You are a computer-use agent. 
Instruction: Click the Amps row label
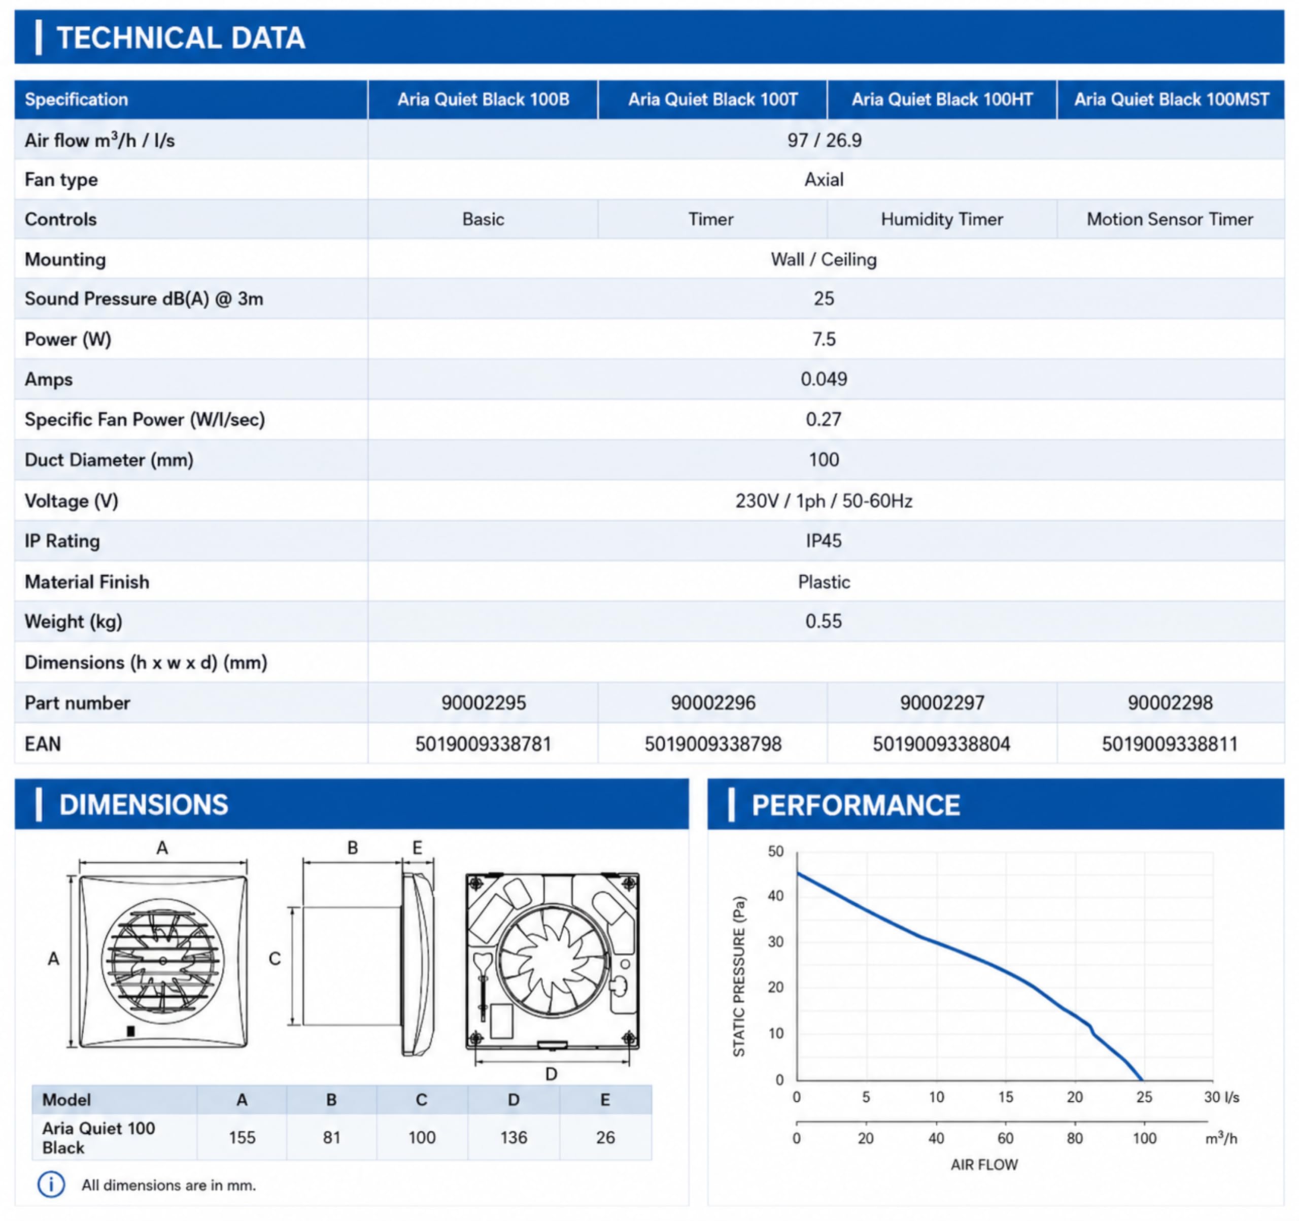(49, 380)
